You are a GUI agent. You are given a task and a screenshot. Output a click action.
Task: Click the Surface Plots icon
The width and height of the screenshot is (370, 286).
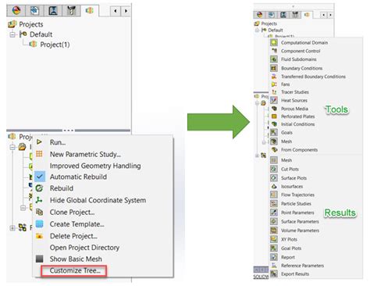pyautogui.click(x=274, y=178)
